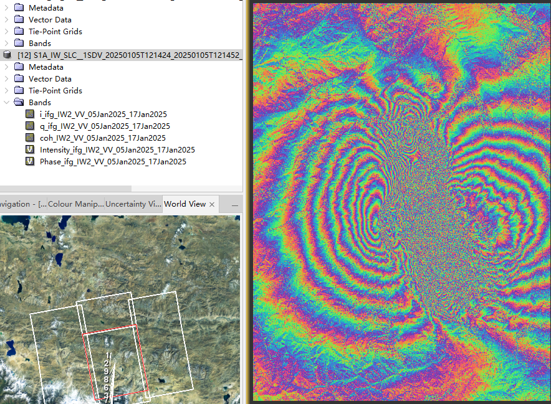Select Vector Data label under product [12]
This screenshot has width=551, height=404.
(x=50, y=78)
